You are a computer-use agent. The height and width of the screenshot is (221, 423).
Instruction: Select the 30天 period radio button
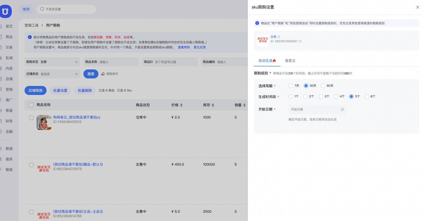[x=306, y=86]
